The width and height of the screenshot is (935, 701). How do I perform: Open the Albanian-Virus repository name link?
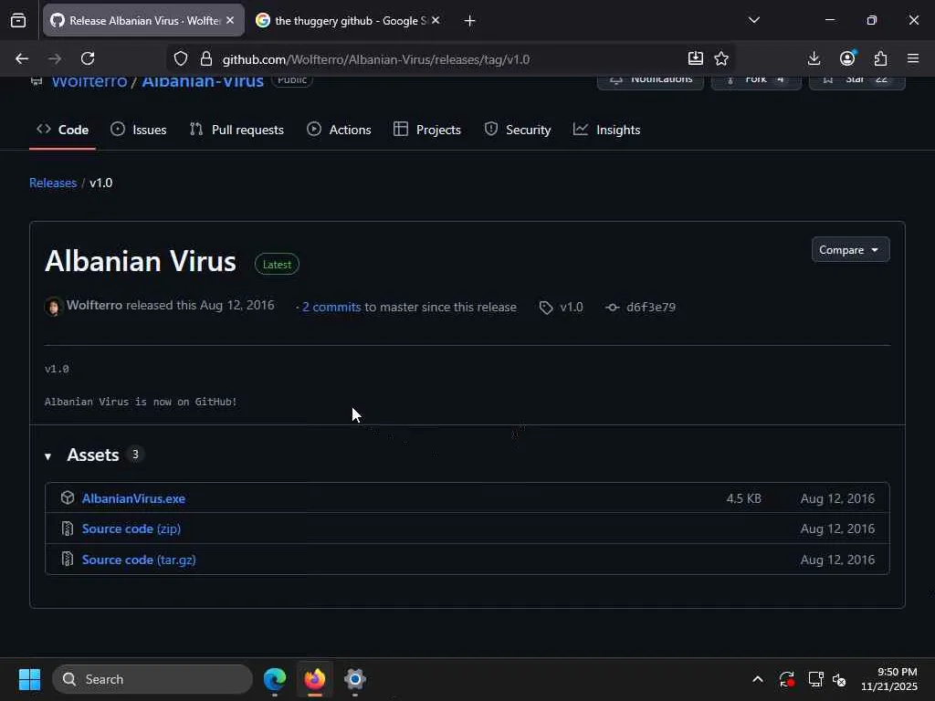point(203,82)
